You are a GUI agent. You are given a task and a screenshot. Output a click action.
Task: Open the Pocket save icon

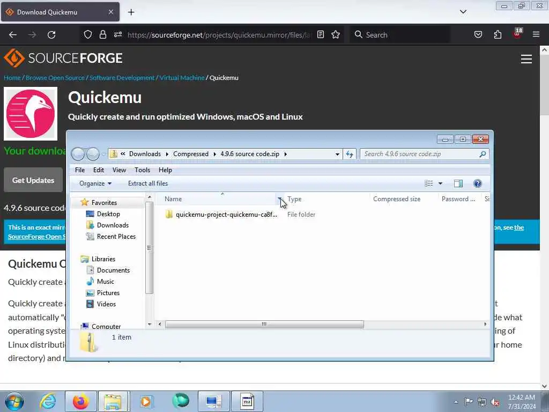478,35
